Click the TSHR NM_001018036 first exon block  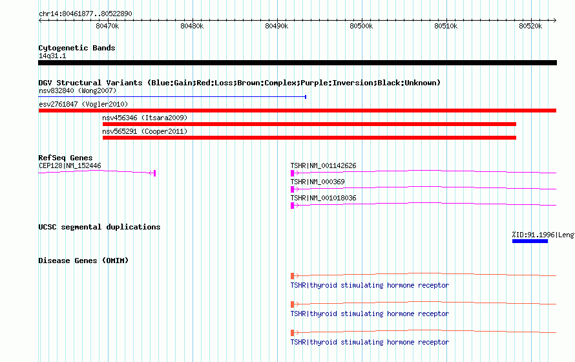pyautogui.click(x=292, y=206)
